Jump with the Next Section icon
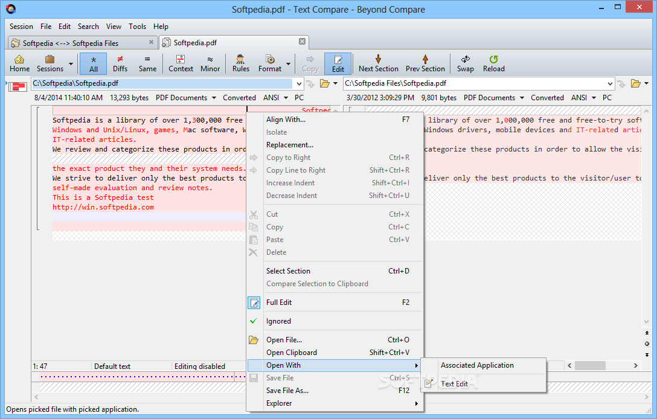This screenshot has height=419, width=657. 379,63
